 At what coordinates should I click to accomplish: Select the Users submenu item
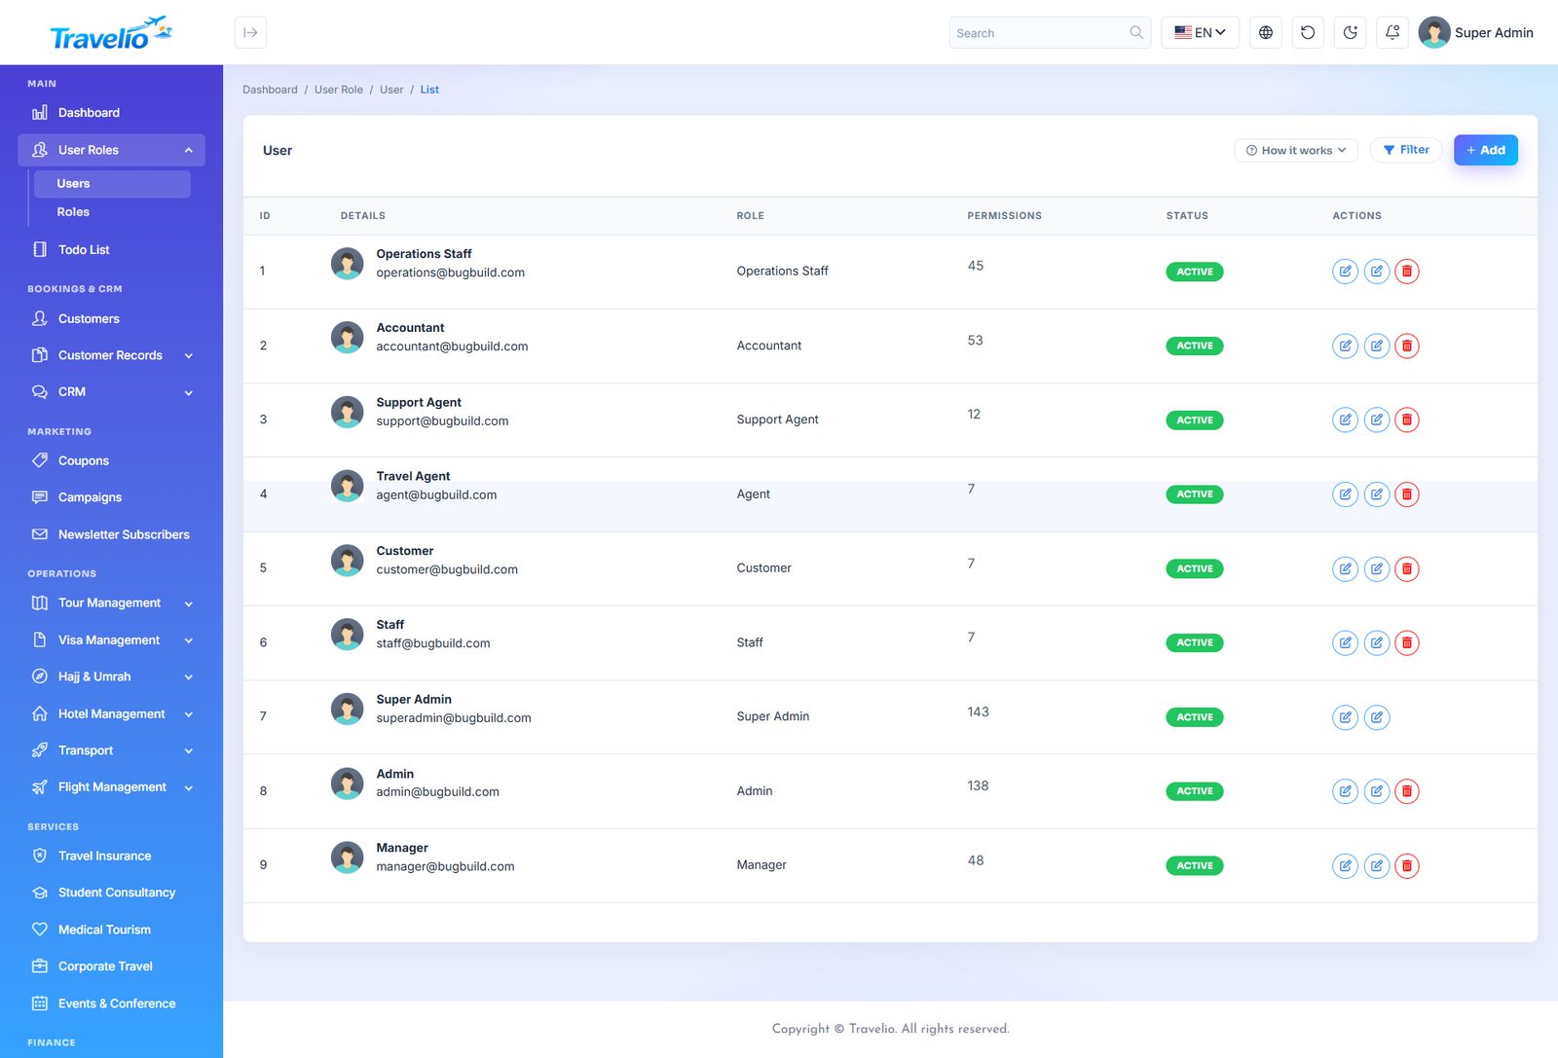coord(112,184)
